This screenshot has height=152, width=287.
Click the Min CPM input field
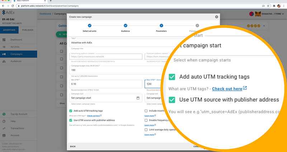coord(105,84)
